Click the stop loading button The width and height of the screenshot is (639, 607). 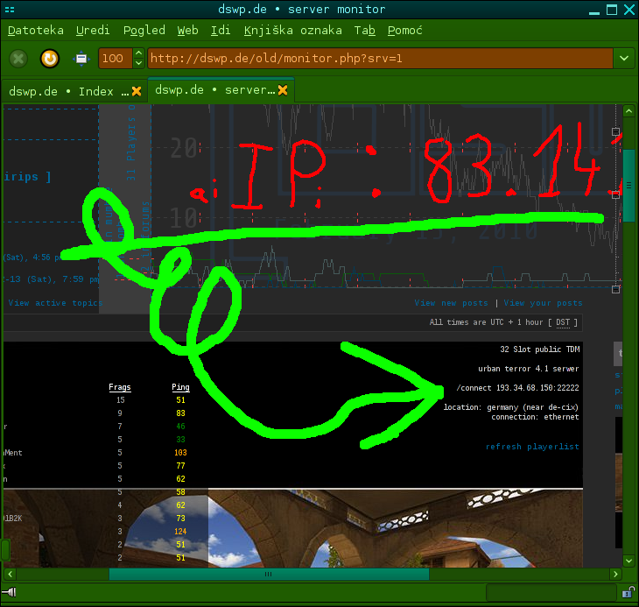(x=18, y=59)
